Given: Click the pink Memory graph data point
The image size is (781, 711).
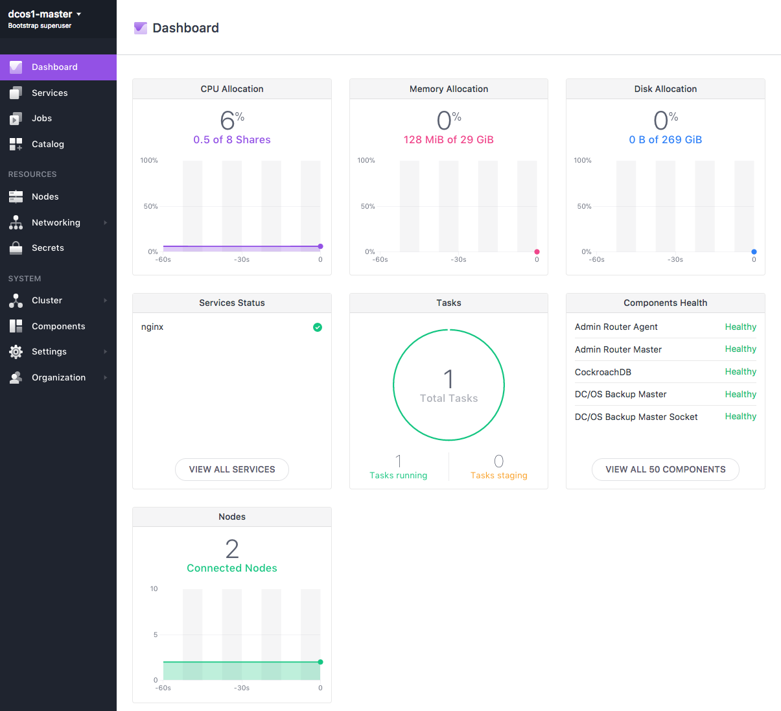Looking at the screenshot, I should coord(537,251).
